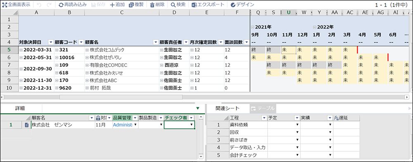The image size is (413, 162).
Task: Open 検索 search
Action: [x=178, y=5]
